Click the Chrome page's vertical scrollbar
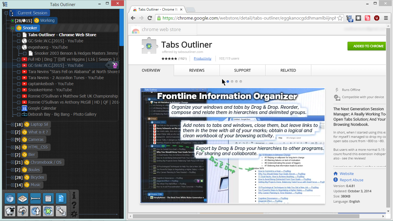Viewport: 393px width, 221px height. click(x=388, y=118)
